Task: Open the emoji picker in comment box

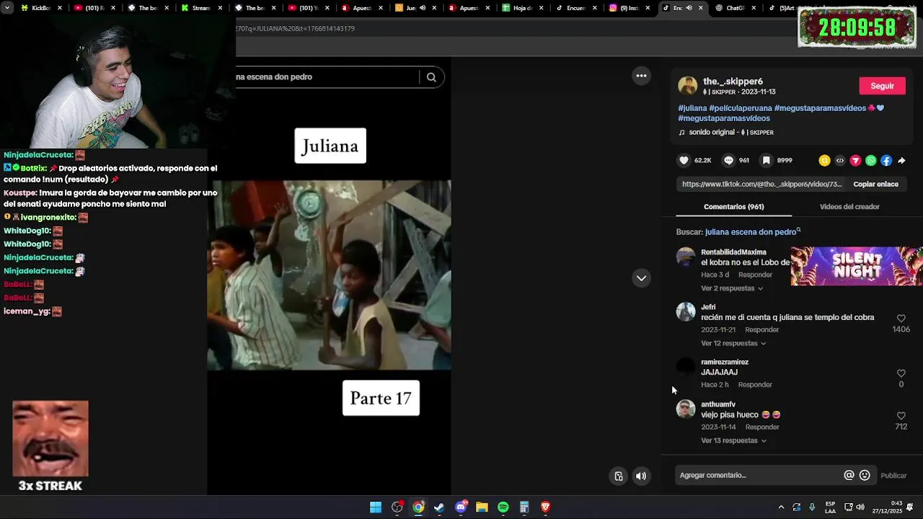Action: point(865,475)
